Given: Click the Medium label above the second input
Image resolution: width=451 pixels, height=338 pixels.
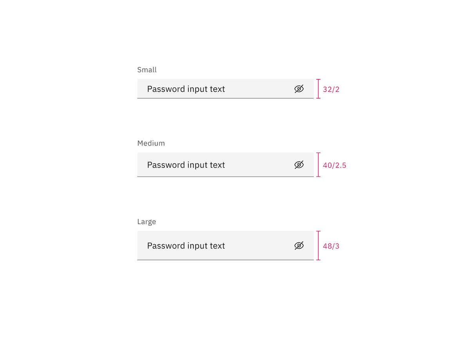Looking at the screenshot, I should (x=151, y=143).
